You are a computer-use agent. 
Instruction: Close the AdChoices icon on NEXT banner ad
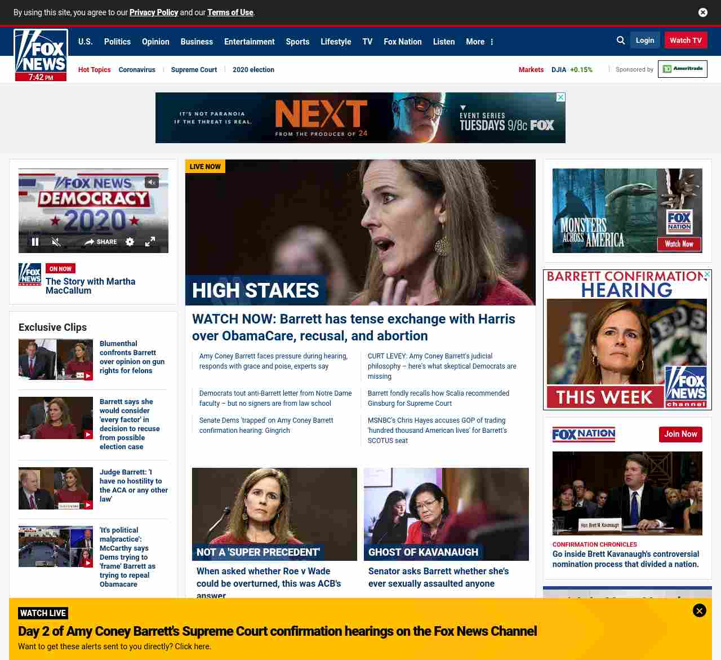coord(560,98)
